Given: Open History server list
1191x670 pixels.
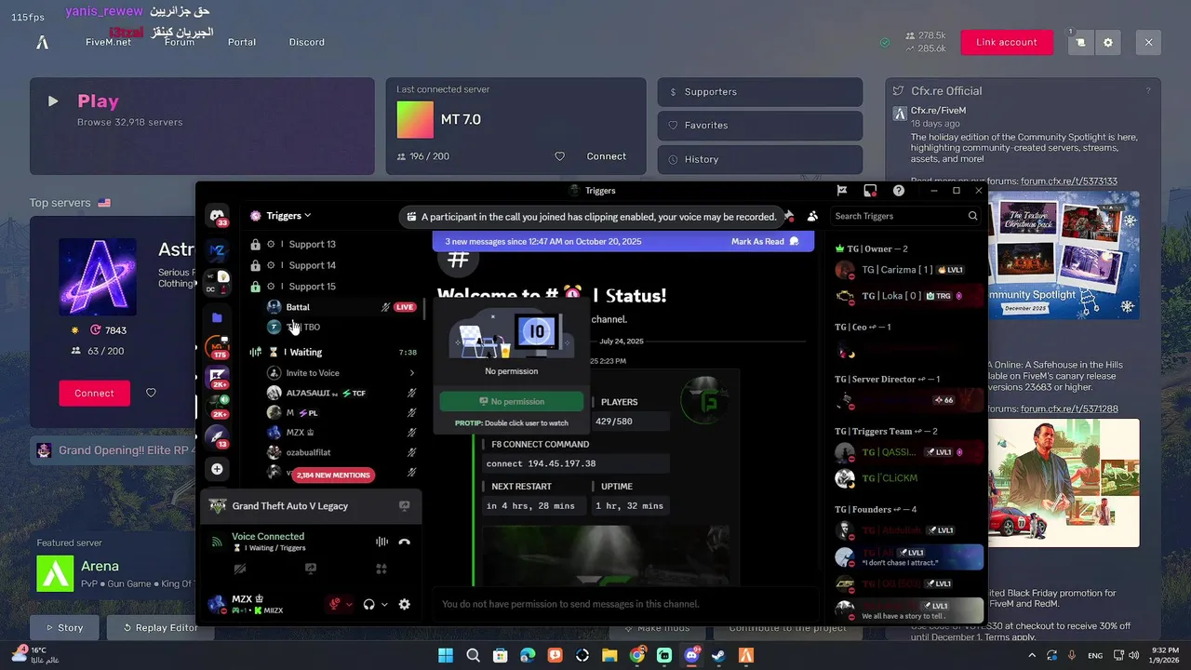Looking at the screenshot, I should coord(760,159).
